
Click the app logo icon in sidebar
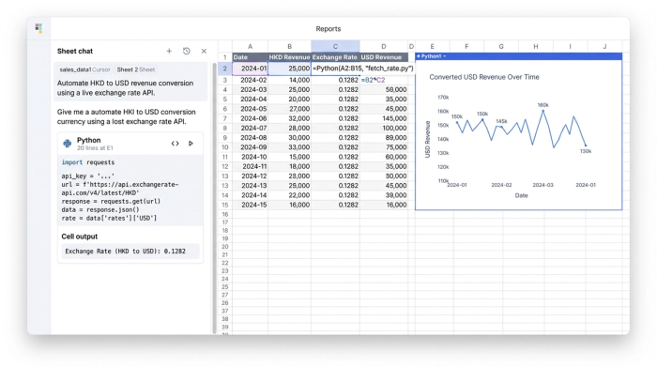38,28
